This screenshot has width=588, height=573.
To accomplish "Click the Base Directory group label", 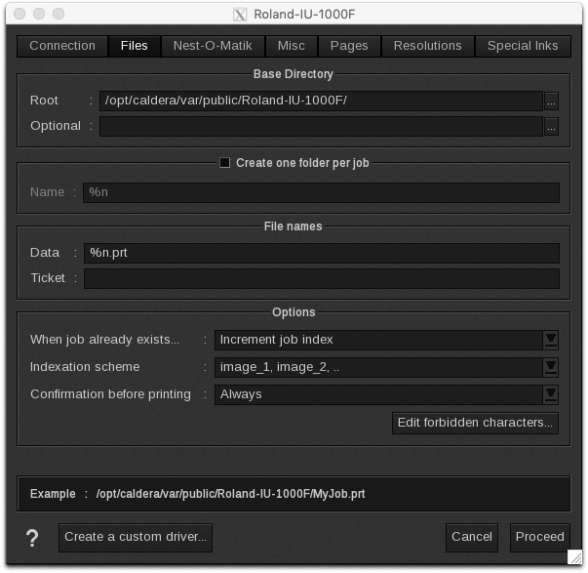I will (294, 74).
